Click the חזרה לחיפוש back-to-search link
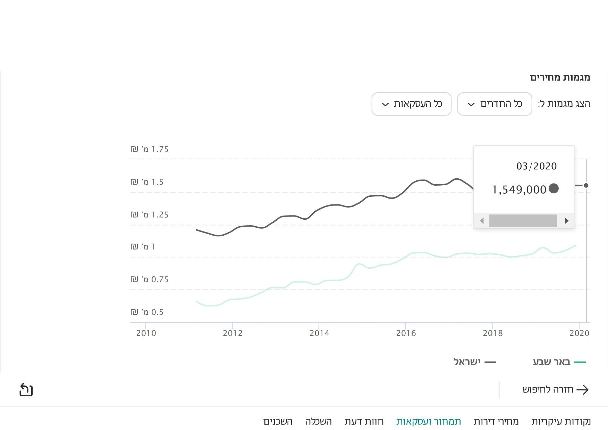 pyautogui.click(x=548, y=390)
